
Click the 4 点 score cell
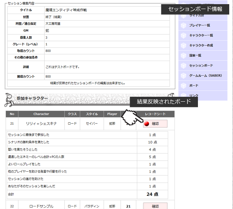point(152,150)
